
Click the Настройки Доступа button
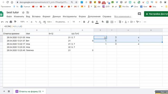pyautogui.click(x=156, y=14)
